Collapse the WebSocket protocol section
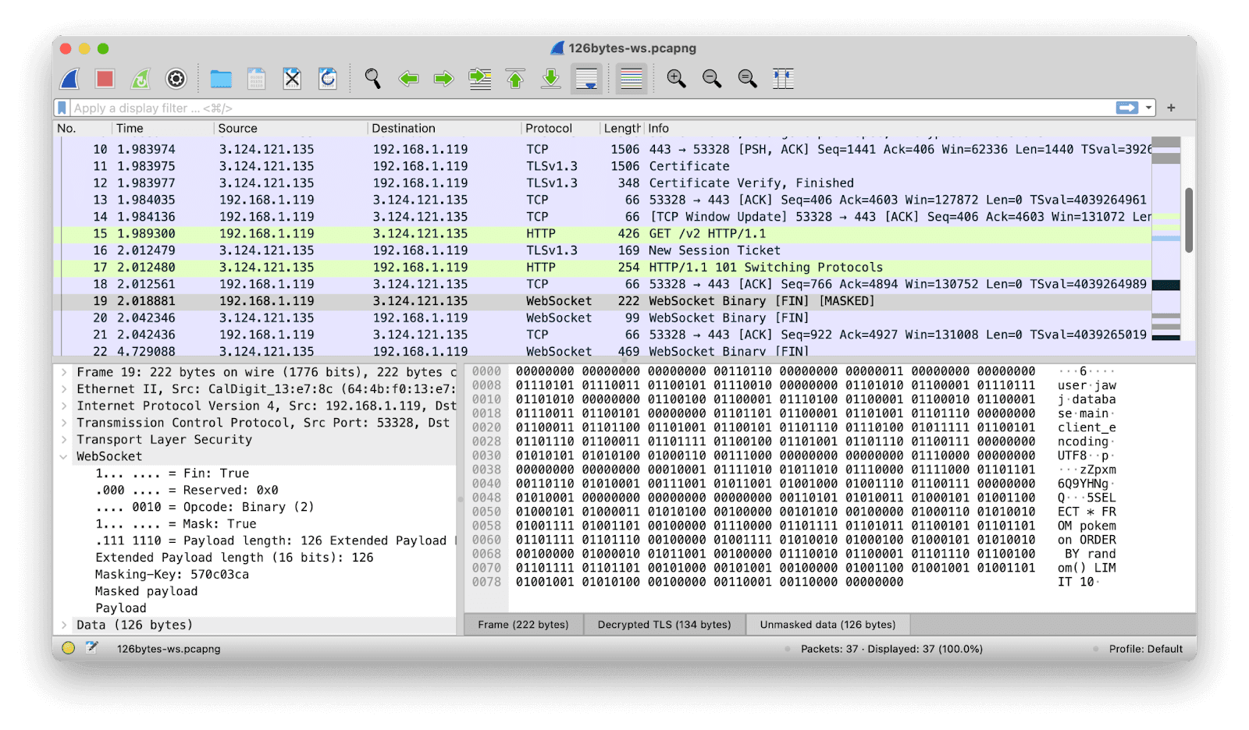 [64, 457]
